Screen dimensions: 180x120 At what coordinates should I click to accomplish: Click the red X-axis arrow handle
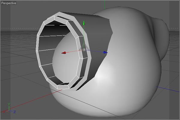point(64,53)
